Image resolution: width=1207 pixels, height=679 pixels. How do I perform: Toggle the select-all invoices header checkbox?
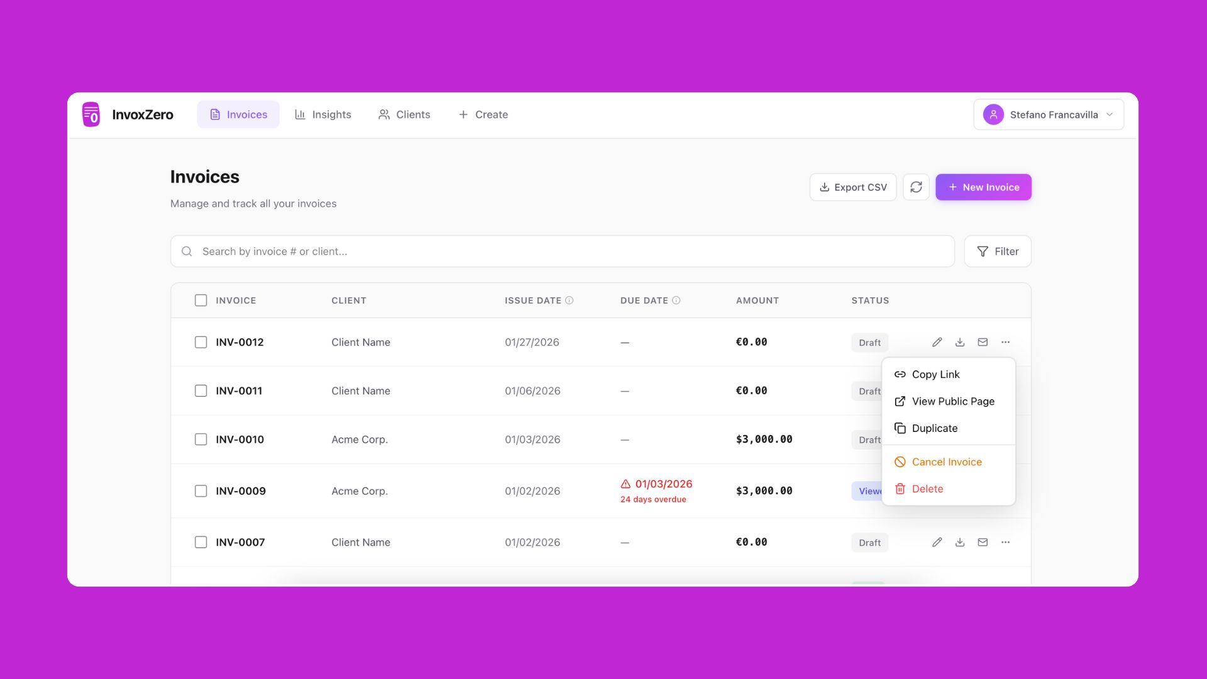pyautogui.click(x=201, y=301)
